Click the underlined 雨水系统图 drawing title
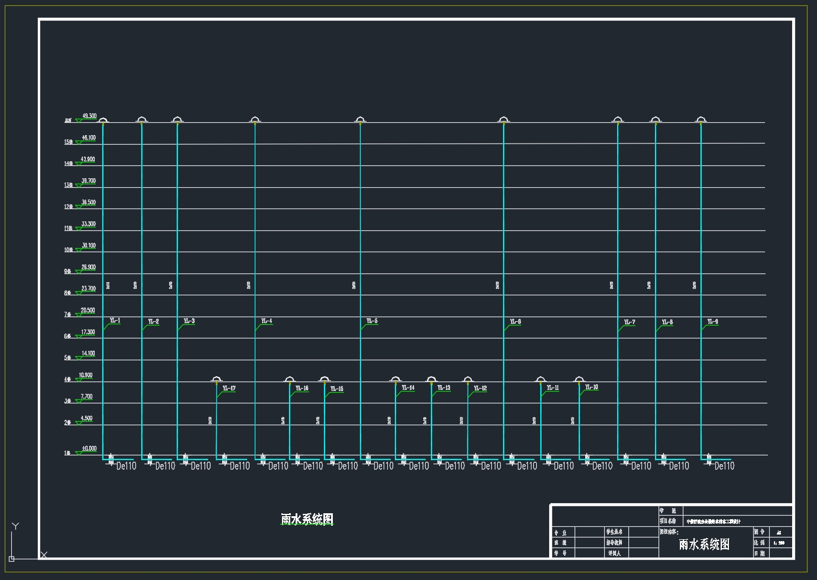The image size is (817, 580). (x=307, y=519)
